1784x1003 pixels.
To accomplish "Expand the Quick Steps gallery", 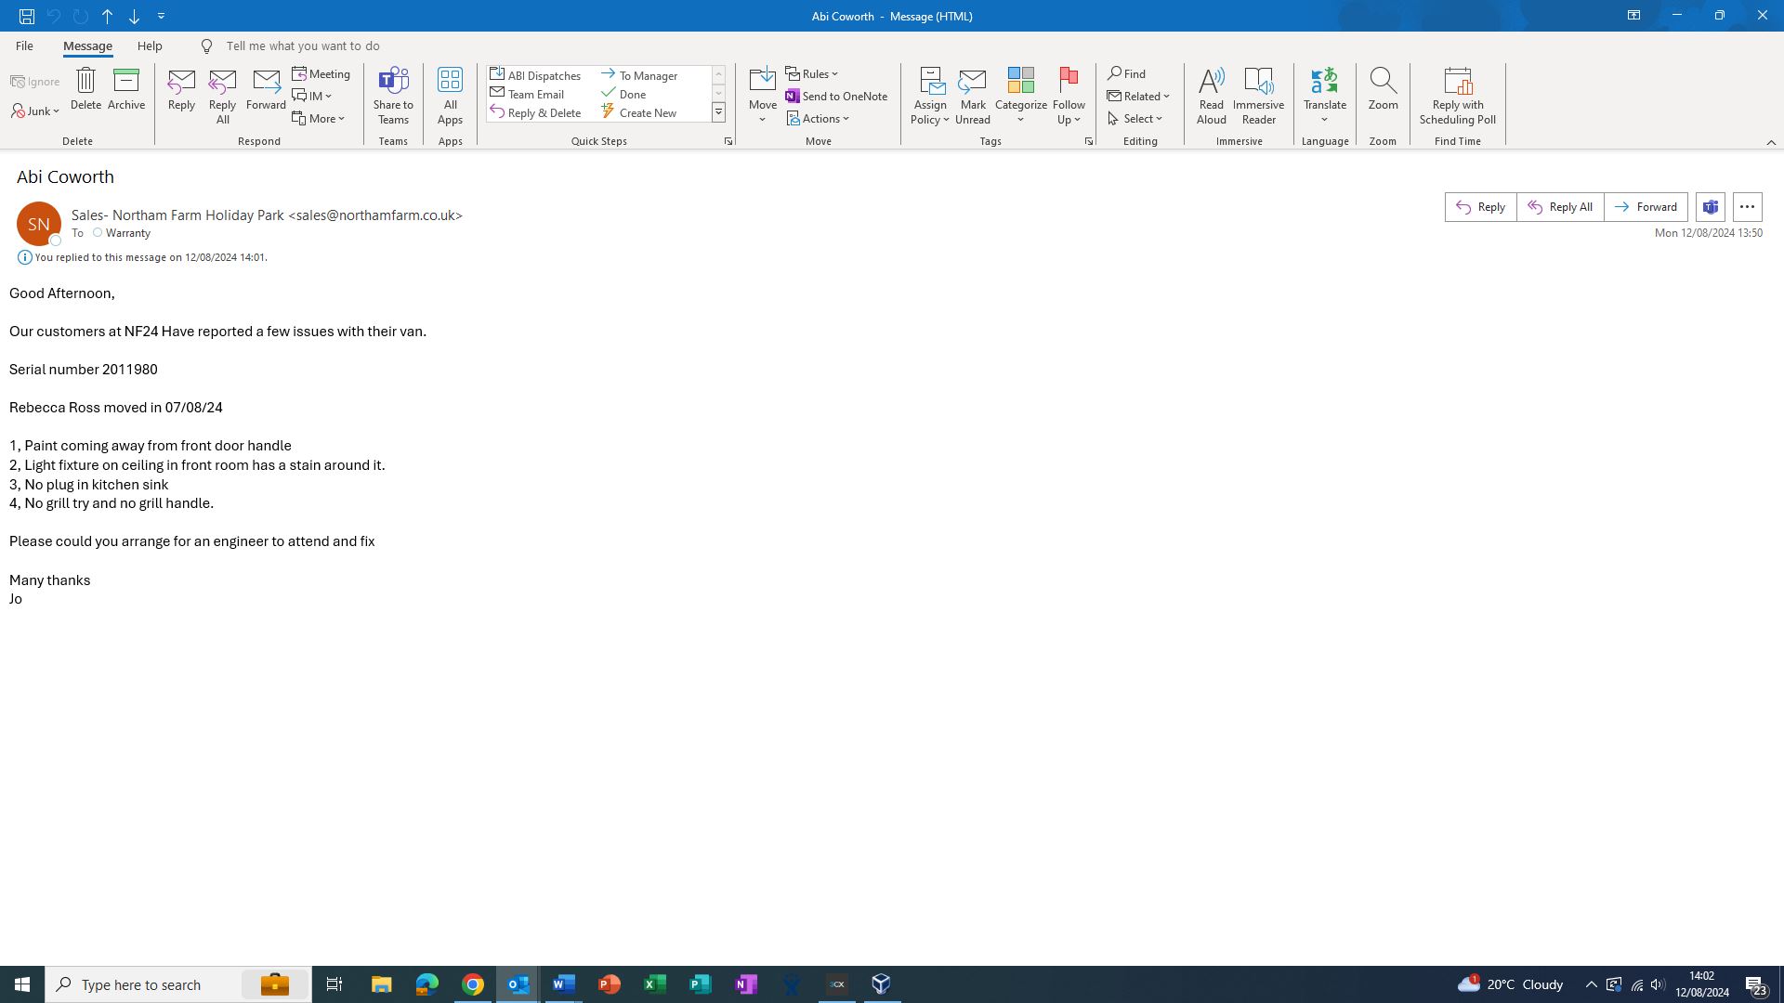I will tap(718, 112).
